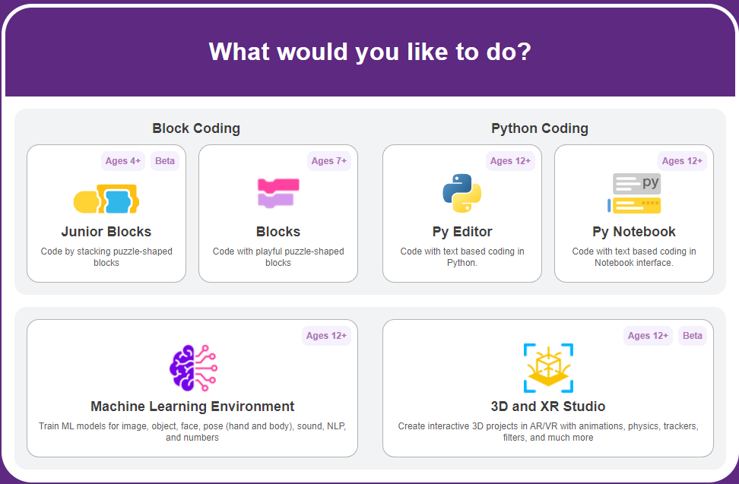Click the Junior Blocks yellow puzzle icon

point(106,199)
